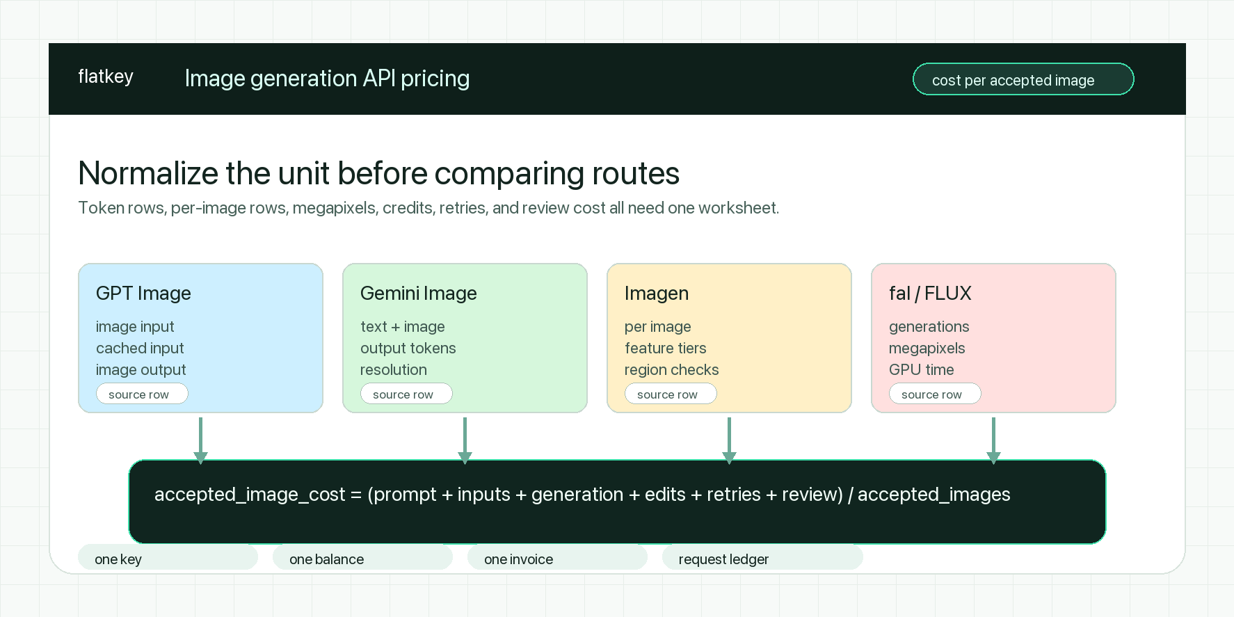Select the 'one invoice' chip
The width and height of the screenshot is (1234, 617).
557,559
